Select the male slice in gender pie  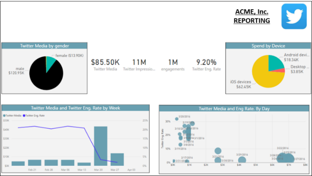pos(42,75)
